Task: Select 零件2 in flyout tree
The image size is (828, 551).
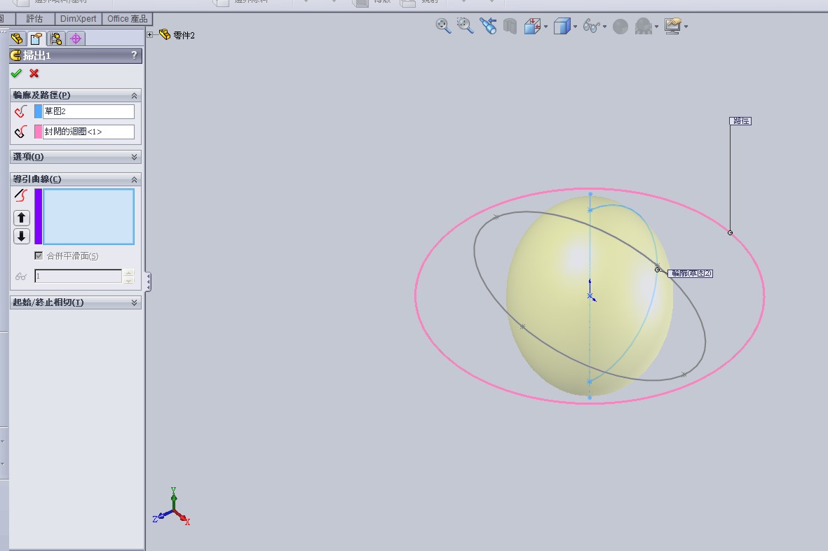Action: click(x=184, y=35)
